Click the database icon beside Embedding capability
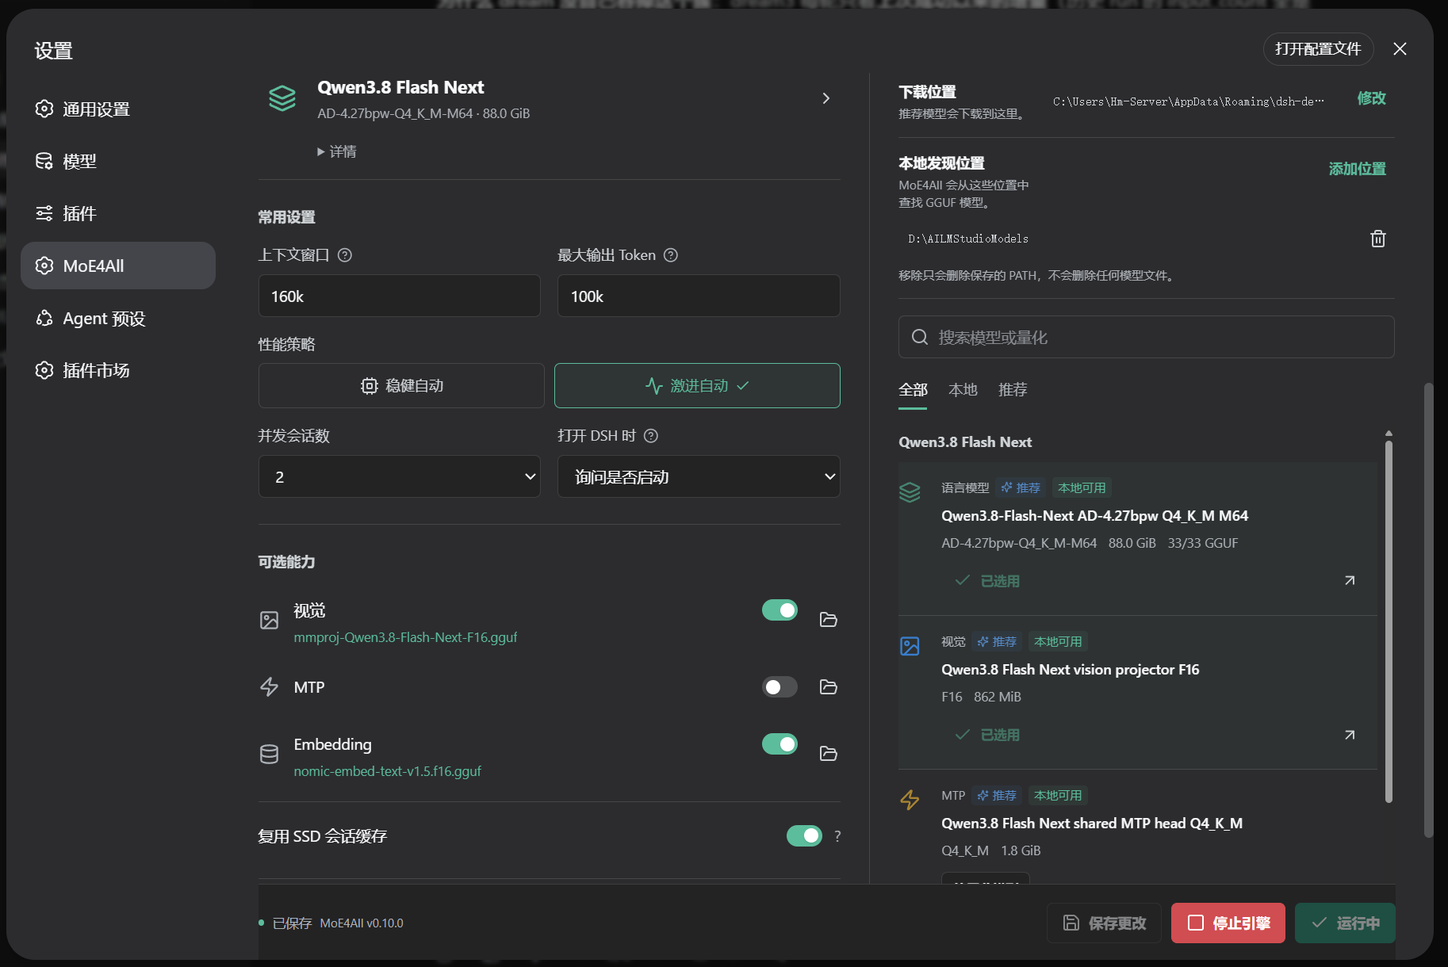Screen dimensions: 1448x967 tap(270, 754)
